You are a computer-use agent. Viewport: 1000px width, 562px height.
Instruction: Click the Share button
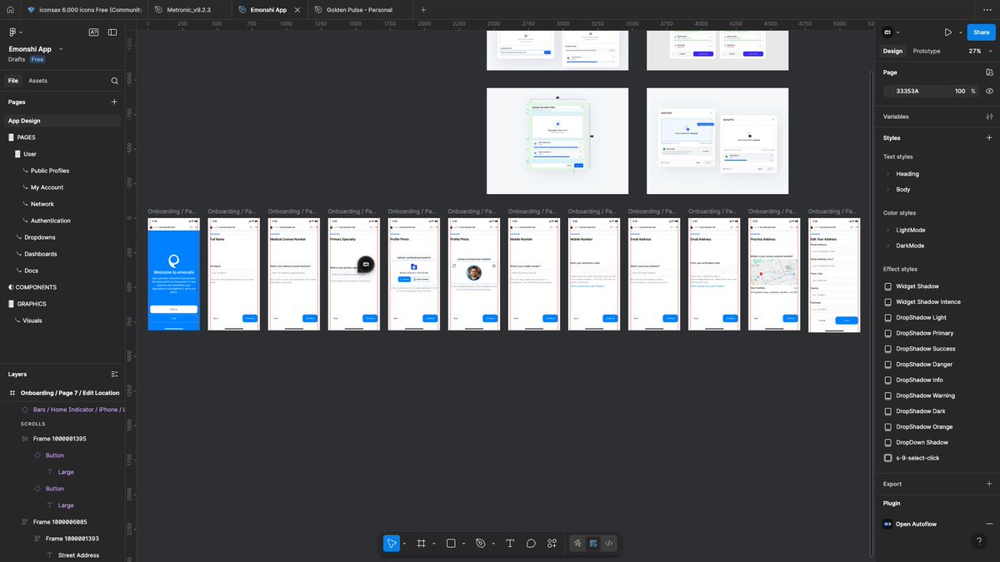[x=981, y=32]
